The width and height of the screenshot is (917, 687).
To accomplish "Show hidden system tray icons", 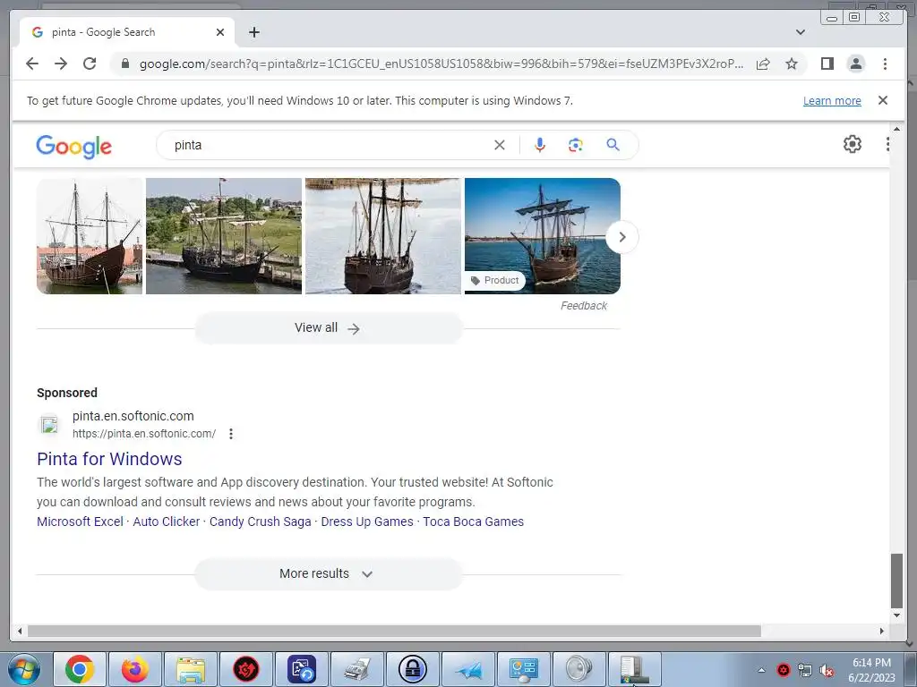I will pyautogui.click(x=761, y=670).
